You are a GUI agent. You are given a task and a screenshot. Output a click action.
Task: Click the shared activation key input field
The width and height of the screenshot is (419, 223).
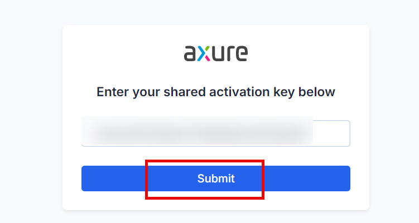point(215,133)
